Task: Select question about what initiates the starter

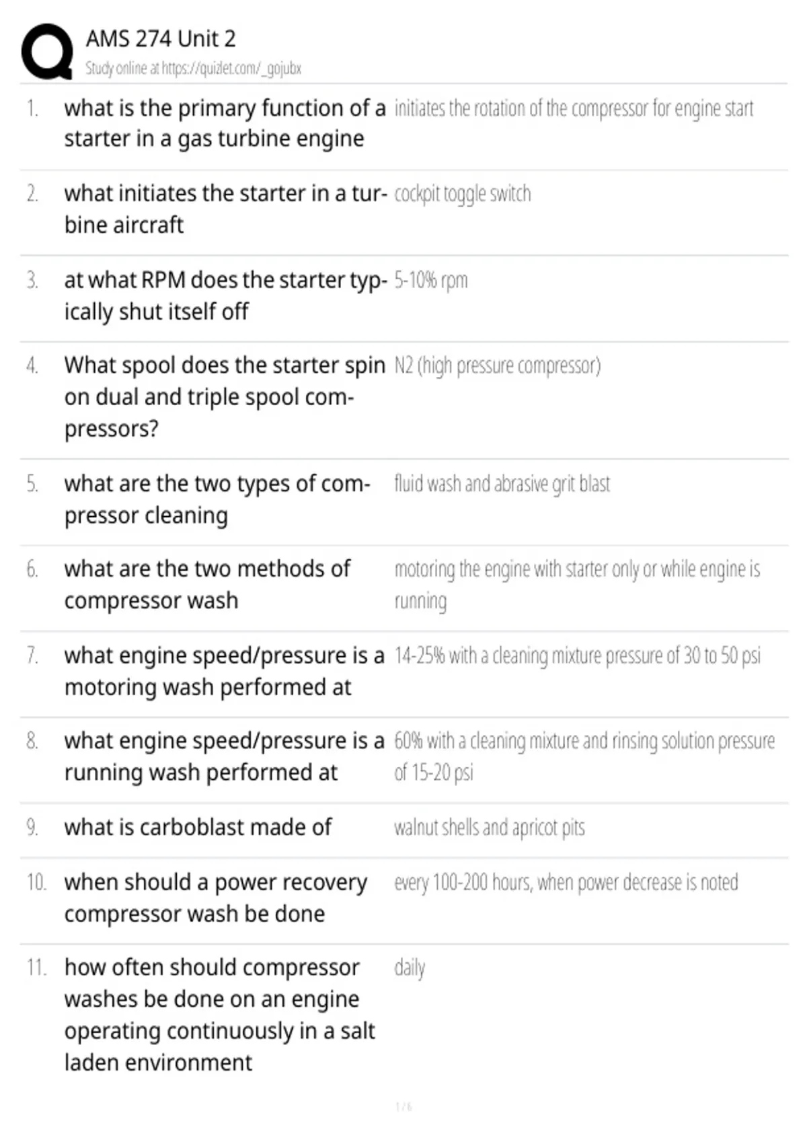Action: click(x=226, y=209)
